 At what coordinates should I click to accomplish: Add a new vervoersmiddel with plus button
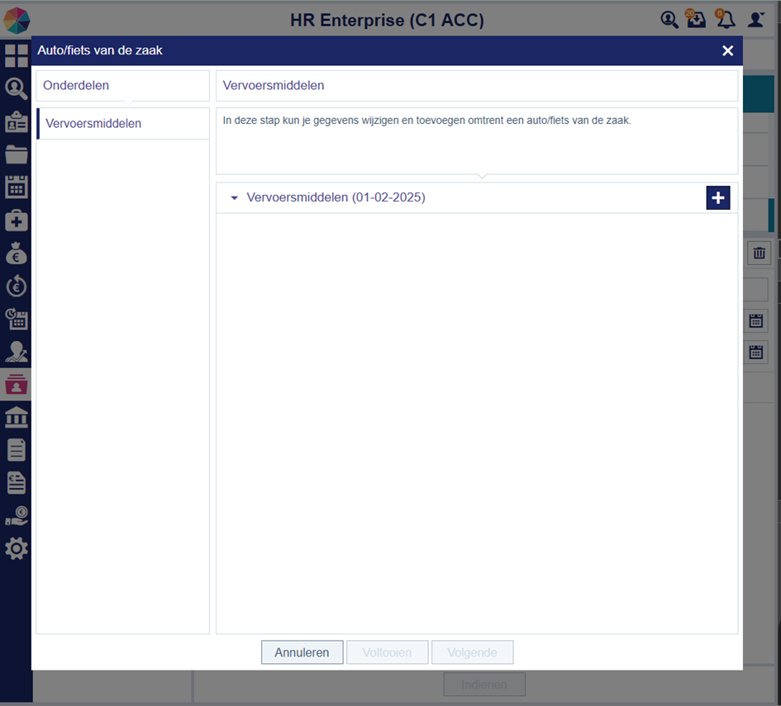(717, 197)
